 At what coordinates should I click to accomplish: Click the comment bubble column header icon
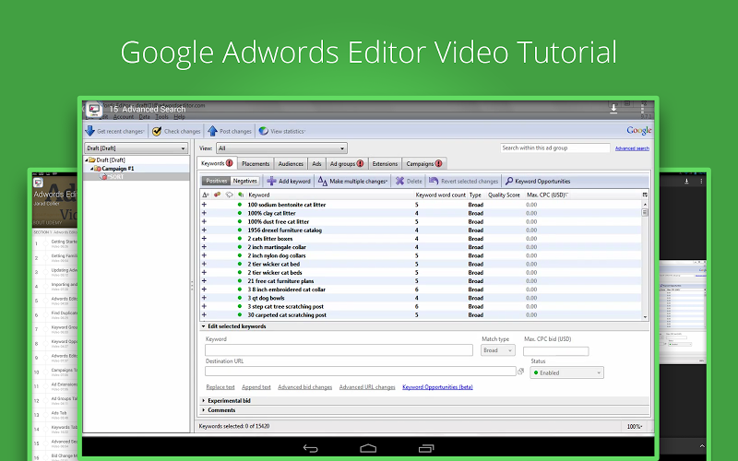pyautogui.click(x=229, y=195)
